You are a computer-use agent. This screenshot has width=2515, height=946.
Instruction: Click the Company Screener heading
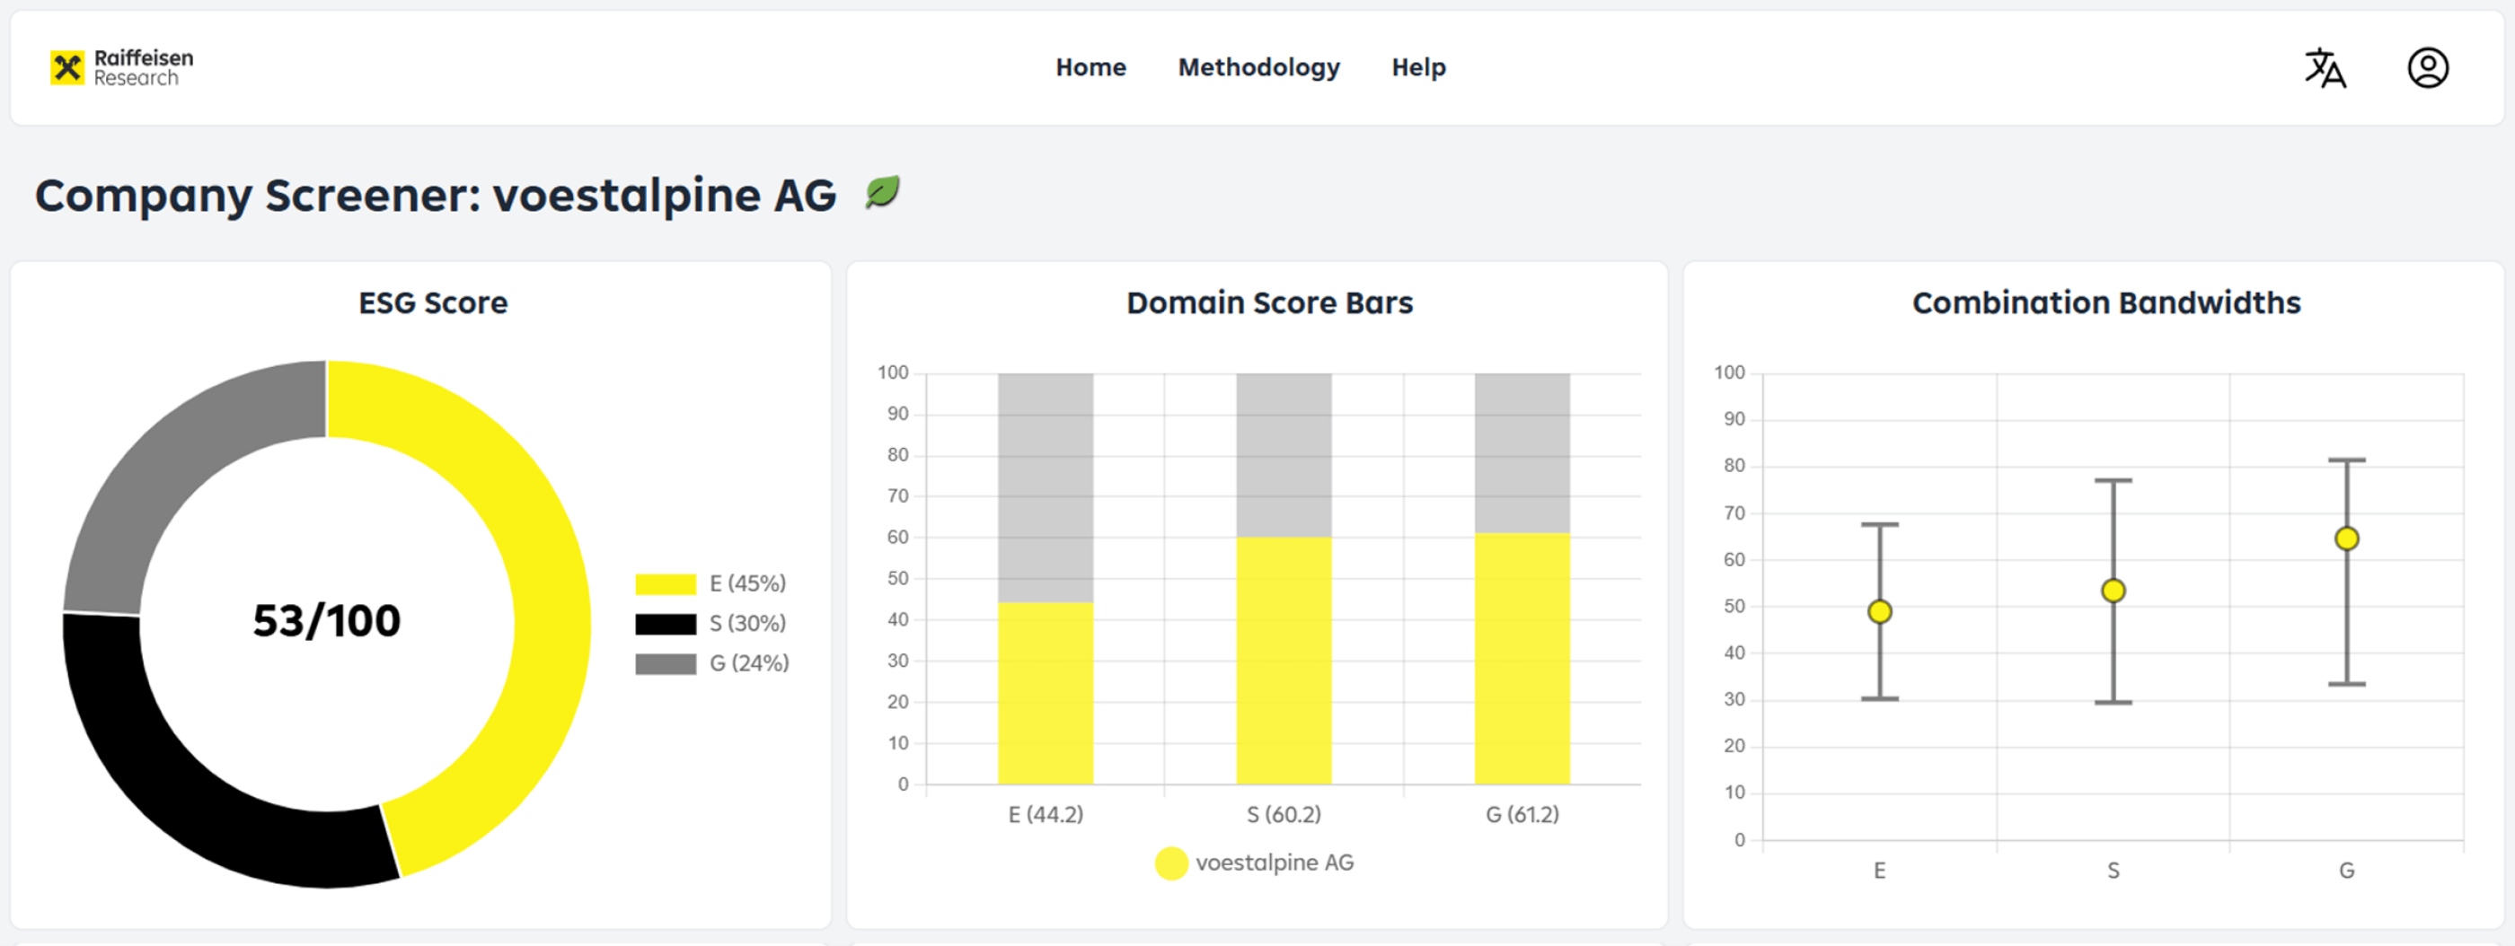coord(437,194)
